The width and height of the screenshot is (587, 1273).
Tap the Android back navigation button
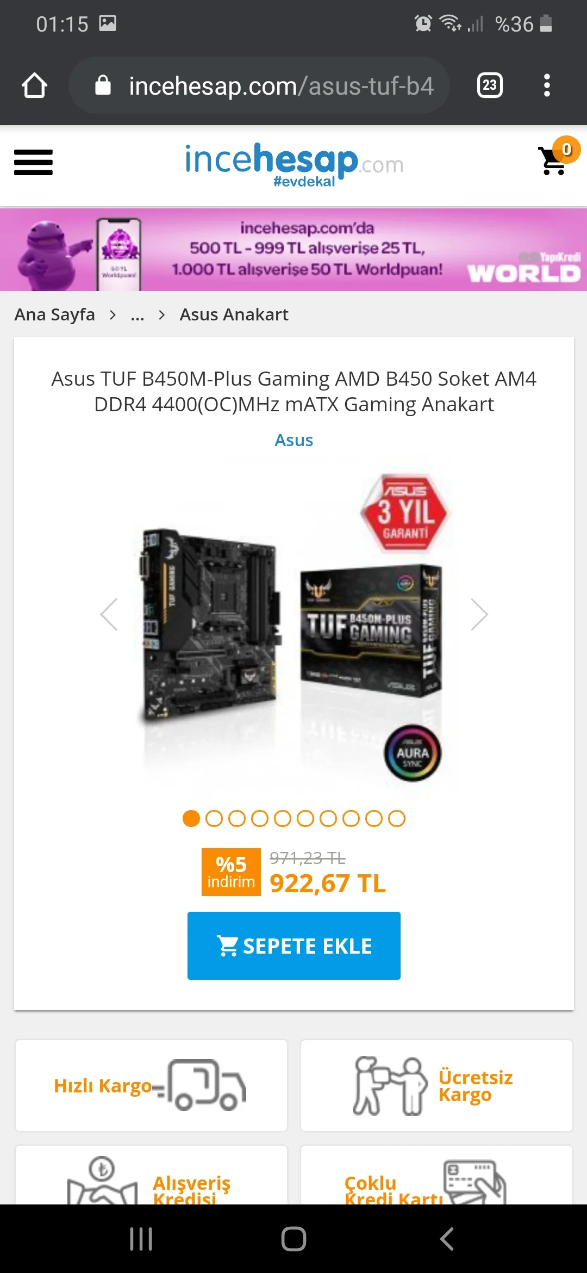446,1239
